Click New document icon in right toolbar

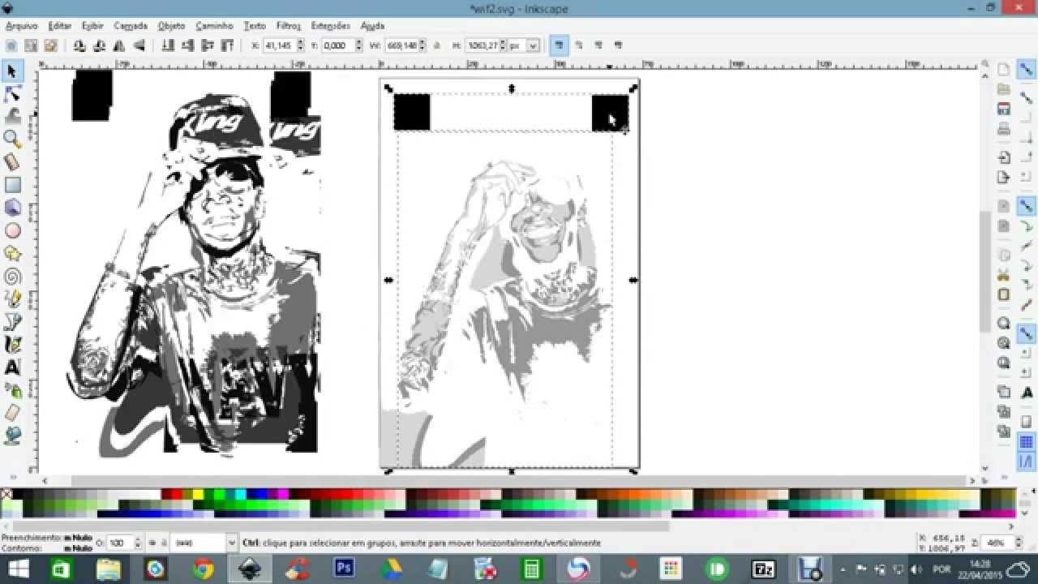click(x=1004, y=70)
